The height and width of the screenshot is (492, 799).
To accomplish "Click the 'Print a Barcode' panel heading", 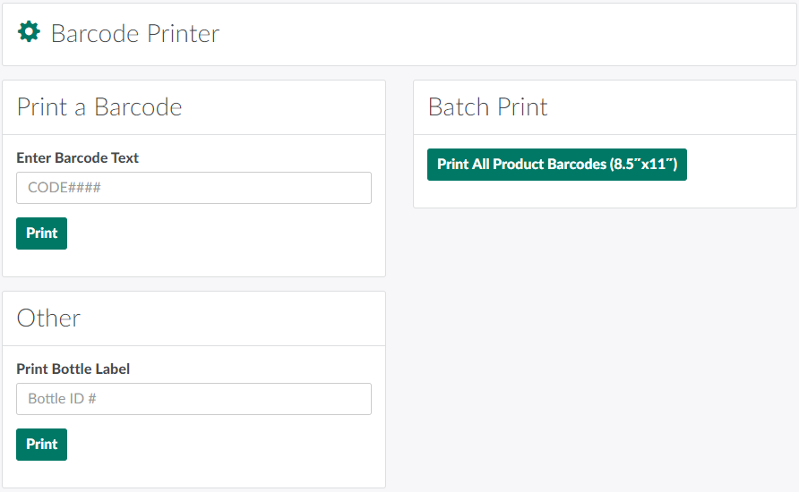I will pyautogui.click(x=99, y=107).
